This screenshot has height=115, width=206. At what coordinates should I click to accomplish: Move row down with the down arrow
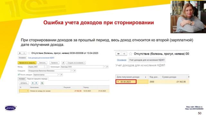(x=36, y=83)
